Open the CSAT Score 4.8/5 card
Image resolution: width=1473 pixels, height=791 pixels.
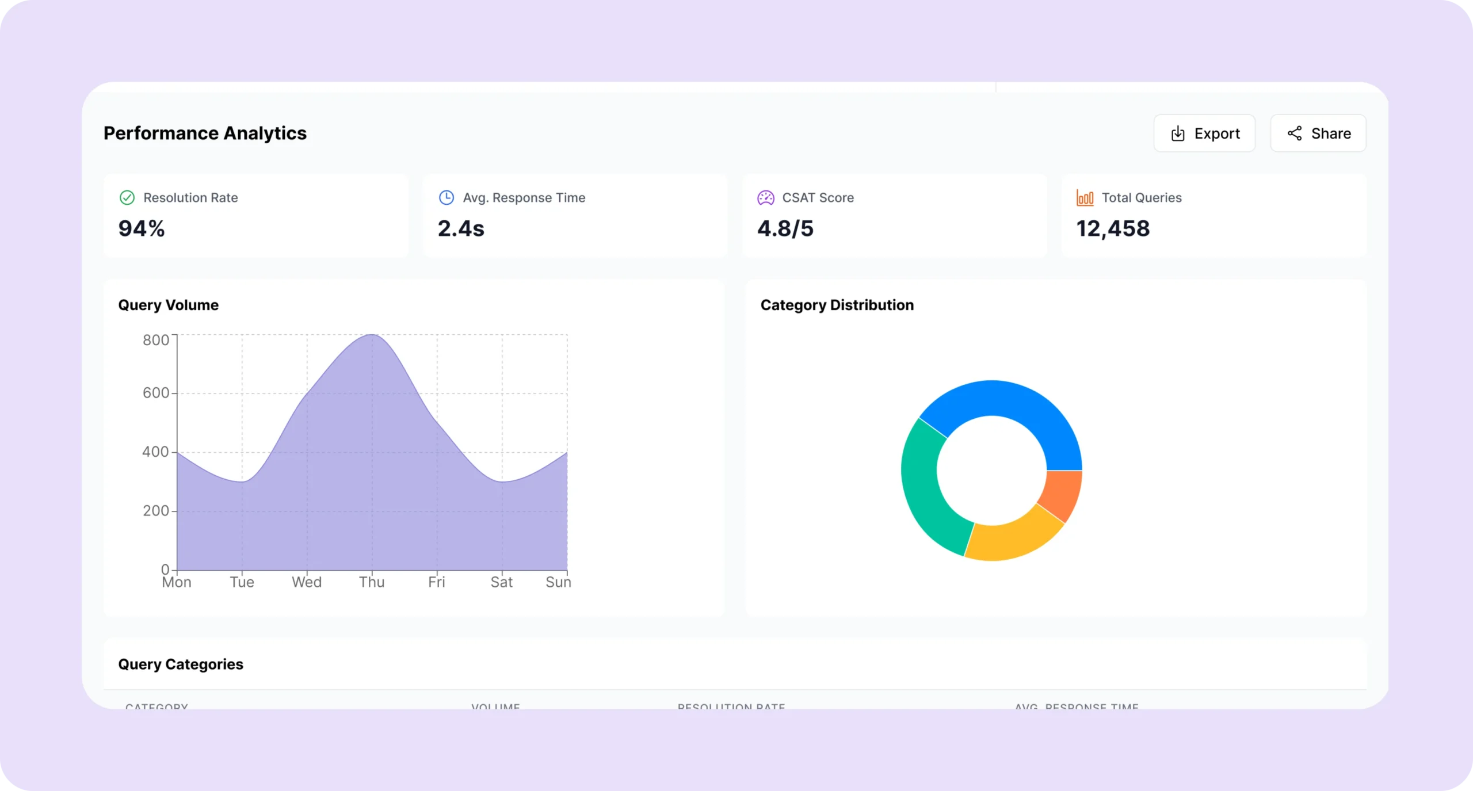(x=895, y=216)
